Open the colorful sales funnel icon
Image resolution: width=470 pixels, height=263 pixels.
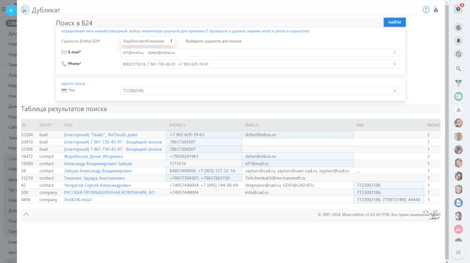click(x=458, y=83)
